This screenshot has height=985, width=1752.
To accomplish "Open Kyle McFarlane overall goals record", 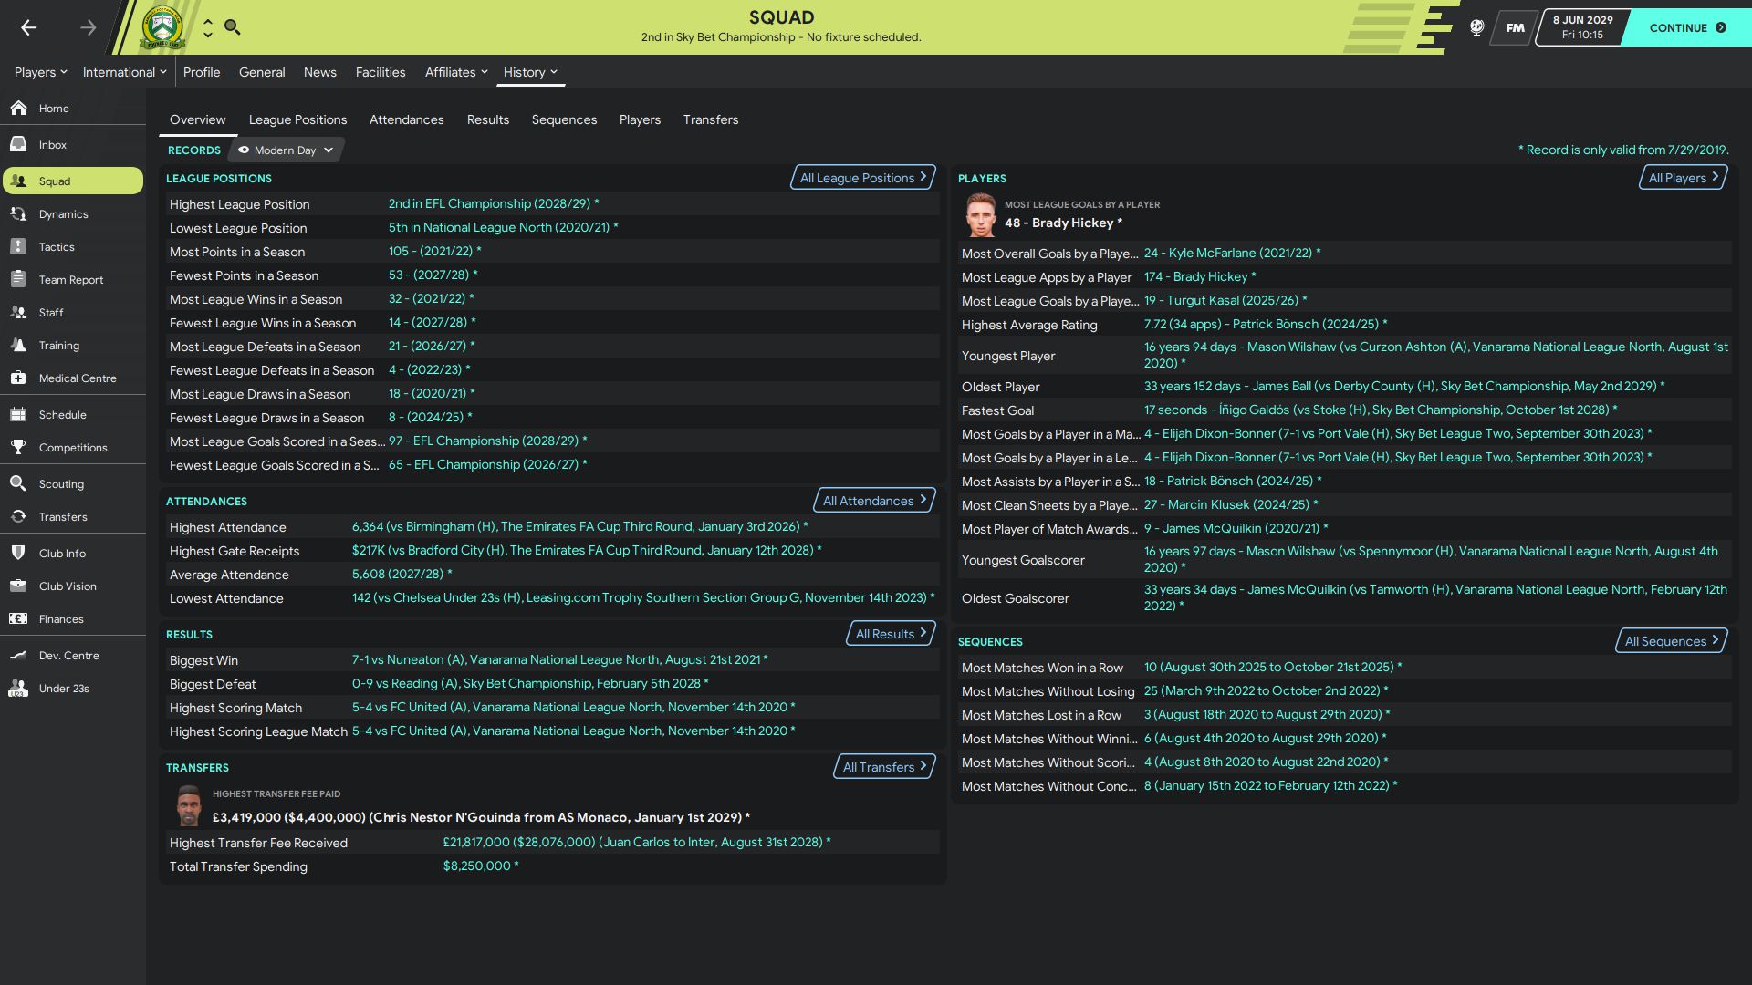I will point(1232,253).
